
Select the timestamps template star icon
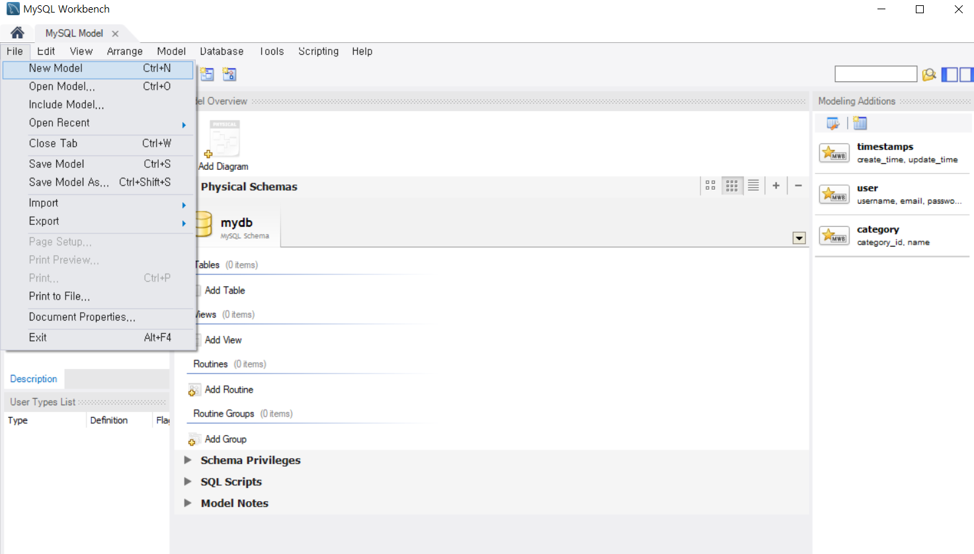pyautogui.click(x=834, y=153)
